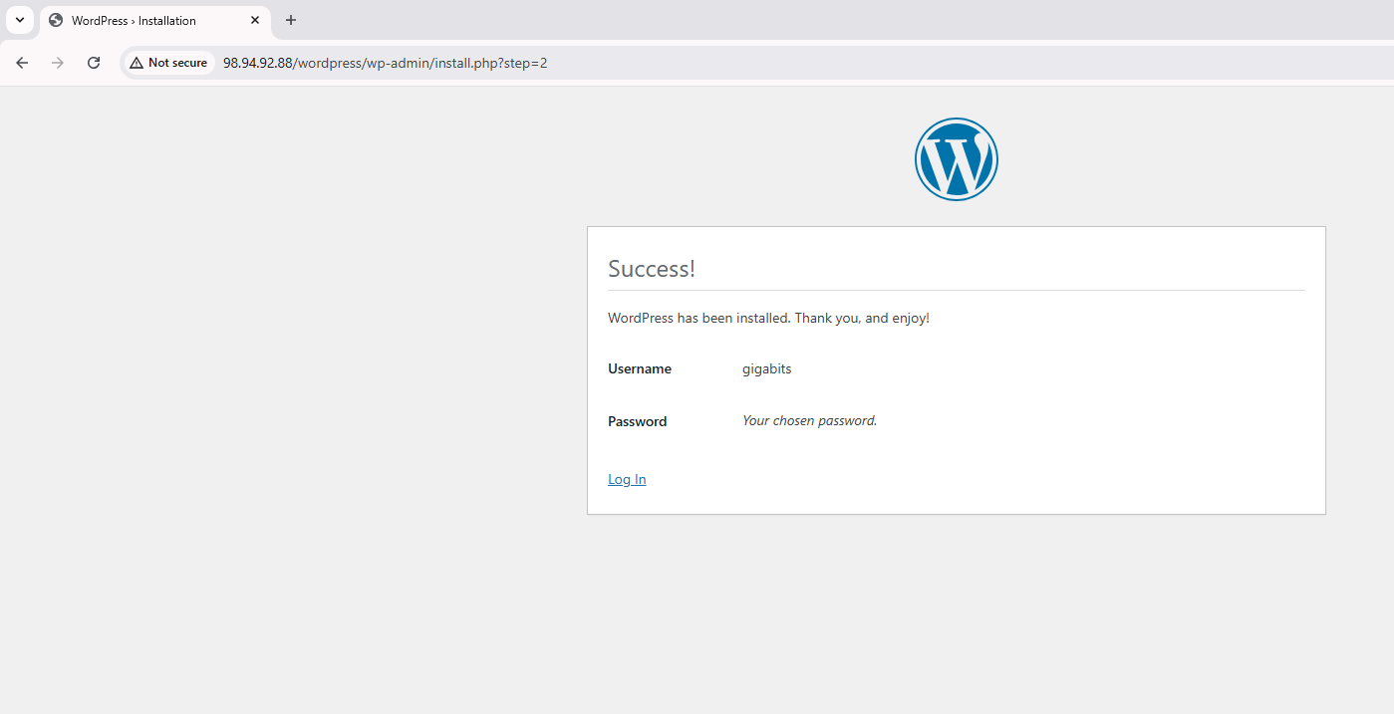
Task: Click the Password label
Action: 637,421
